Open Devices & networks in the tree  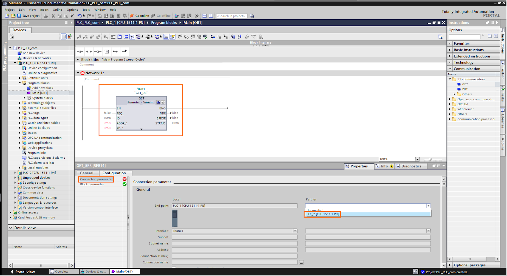[37, 58]
